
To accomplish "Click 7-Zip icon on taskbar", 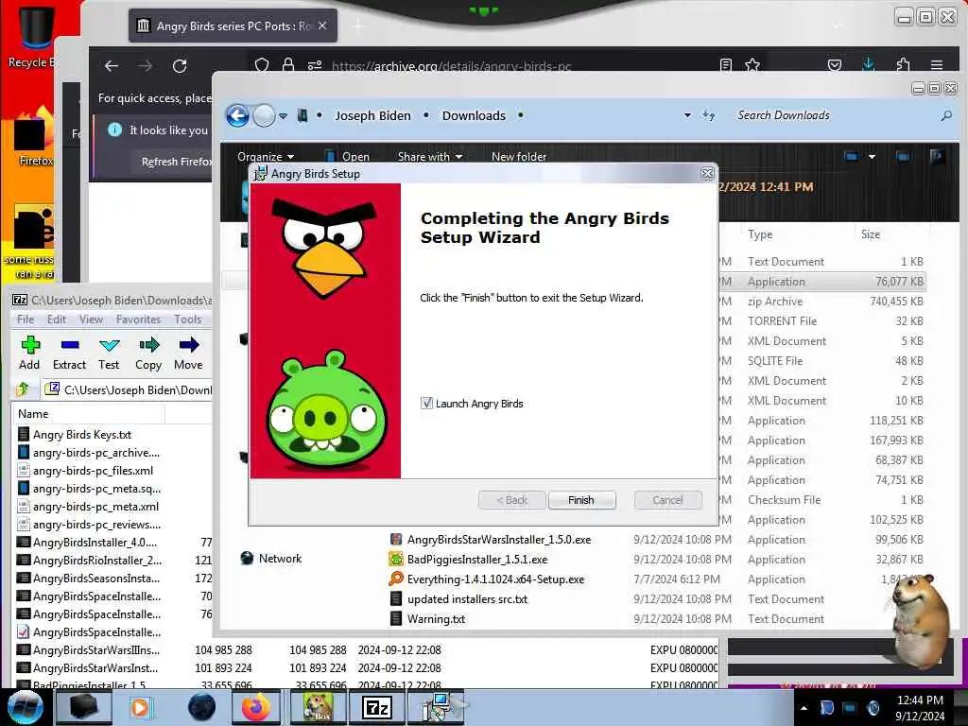I will point(377,707).
